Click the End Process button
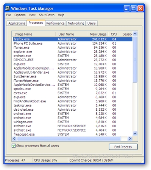This screenshot has height=170, width=151. click(123, 147)
